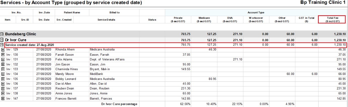
Task: Select the DVA column header
Action: pos(230,20)
